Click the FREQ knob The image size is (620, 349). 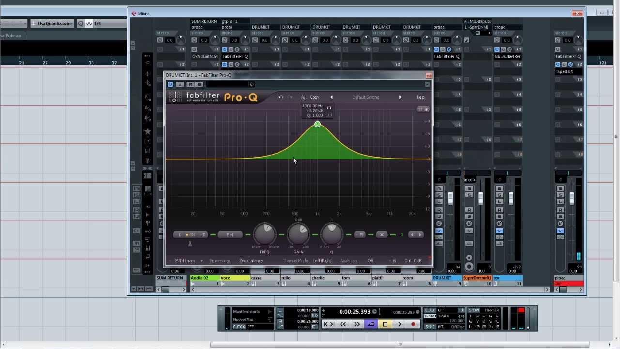[264, 234]
